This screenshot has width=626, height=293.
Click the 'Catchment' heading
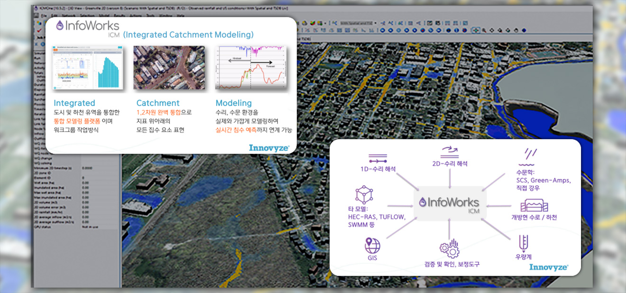[158, 103]
